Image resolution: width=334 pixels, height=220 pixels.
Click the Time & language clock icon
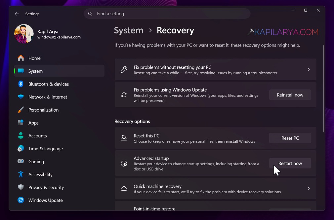21,149
